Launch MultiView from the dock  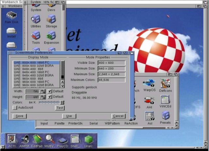point(50,141)
